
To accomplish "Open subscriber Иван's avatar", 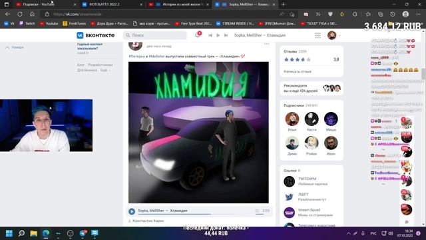I will [331, 143].
